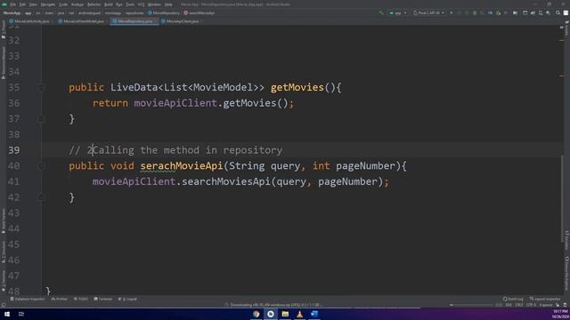Click the Downloading status message
The height and width of the screenshot is (320, 570).
[275, 305]
